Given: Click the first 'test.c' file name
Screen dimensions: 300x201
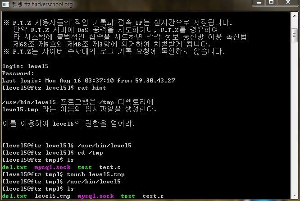Looking at the screenshot, I should [110, 167].
